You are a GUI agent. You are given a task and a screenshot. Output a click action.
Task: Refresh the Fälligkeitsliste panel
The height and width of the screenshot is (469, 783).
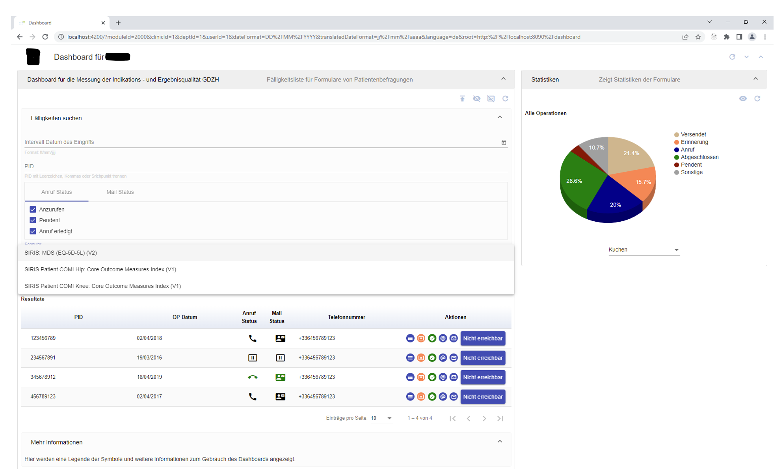pyautogui.click(x=505, y=98)
